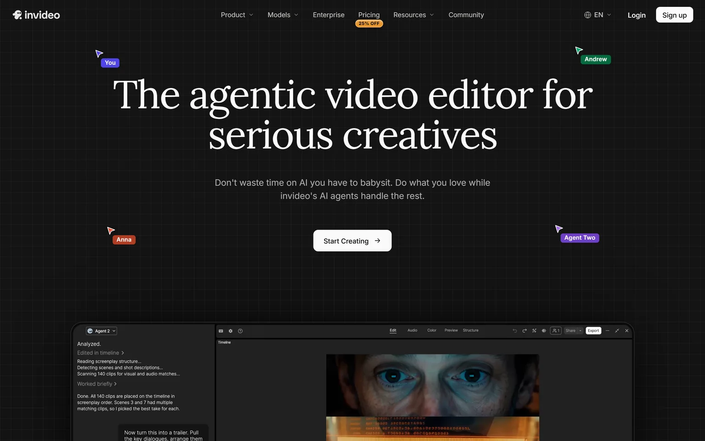
Task: Click the Share button
Action: 571,331
